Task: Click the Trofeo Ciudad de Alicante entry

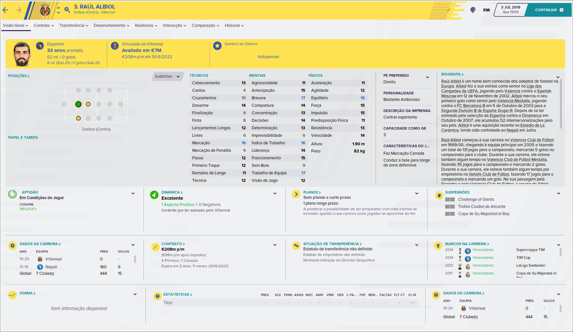Action: pyautogui.click(x=482, y=206)
